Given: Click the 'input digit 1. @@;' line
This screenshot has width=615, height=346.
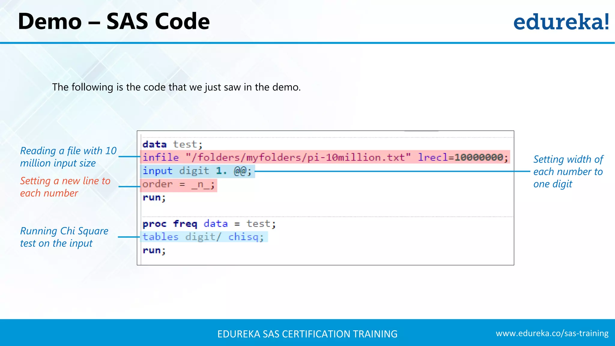Looking at the screenshot, I should pos(198,171).
